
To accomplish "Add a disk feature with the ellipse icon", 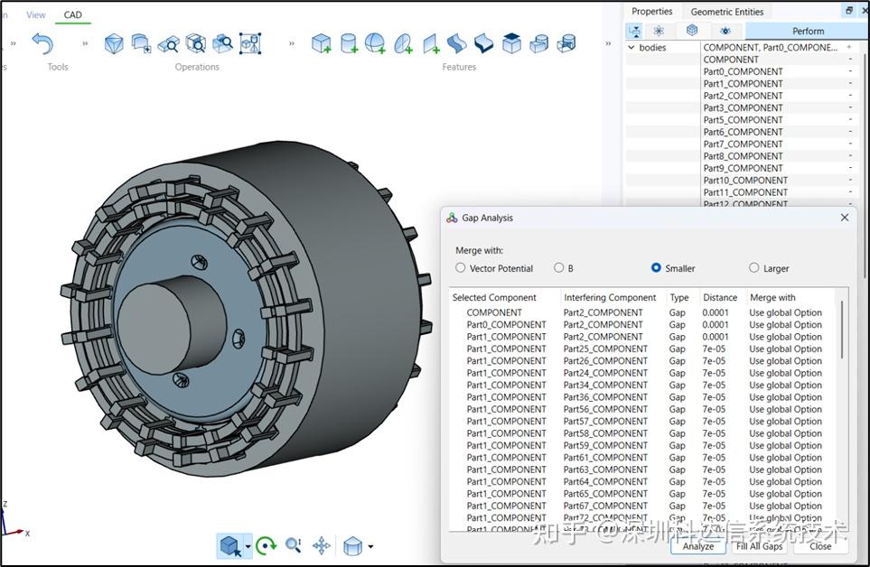I will (403, 43).
